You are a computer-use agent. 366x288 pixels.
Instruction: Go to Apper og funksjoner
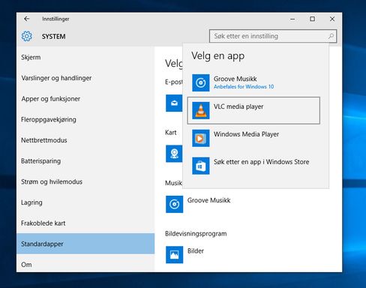[85, 99]
